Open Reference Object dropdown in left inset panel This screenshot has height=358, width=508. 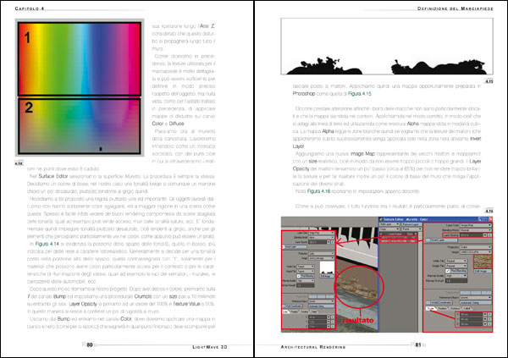tap(322, 301)
